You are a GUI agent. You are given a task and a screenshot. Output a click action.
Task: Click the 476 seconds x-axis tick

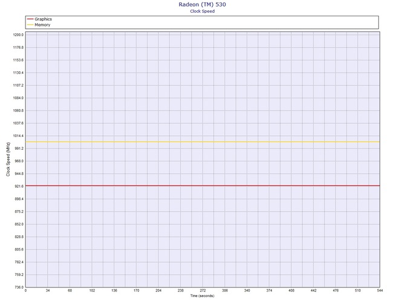tap(335, 290)
